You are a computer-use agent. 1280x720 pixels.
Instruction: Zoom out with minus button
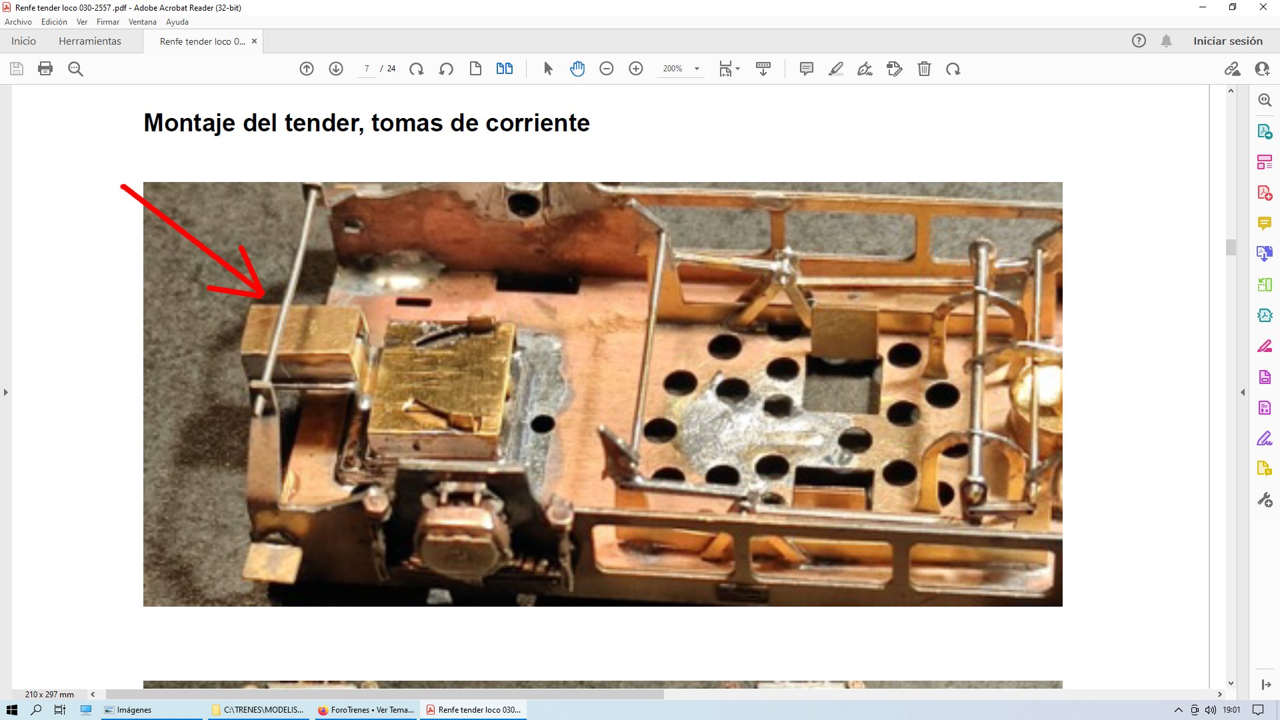607,69
